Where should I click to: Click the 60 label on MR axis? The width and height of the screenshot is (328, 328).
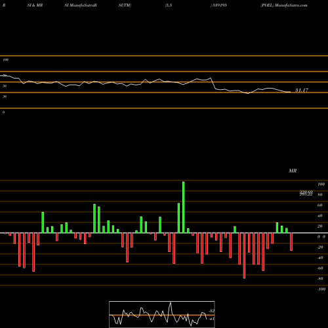(320, 205)
